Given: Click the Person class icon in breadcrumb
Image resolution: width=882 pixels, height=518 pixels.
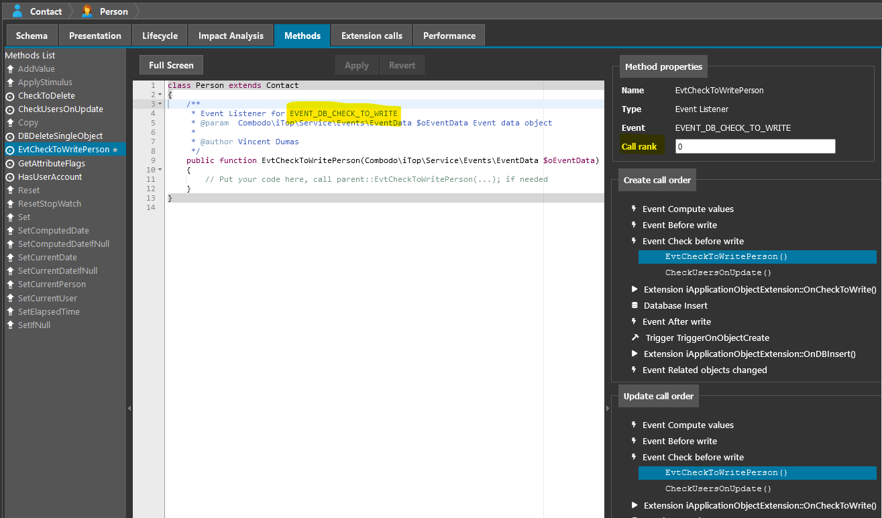Looking at the screenshot, I should pyautogui.click(x=87, y=11).
